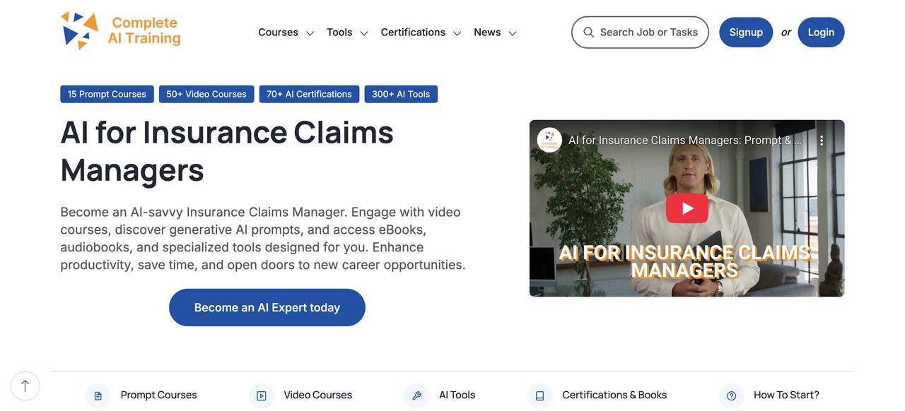905x411 pixels.
Task: Click the Video Courses play icon
Action: point(261,395)
